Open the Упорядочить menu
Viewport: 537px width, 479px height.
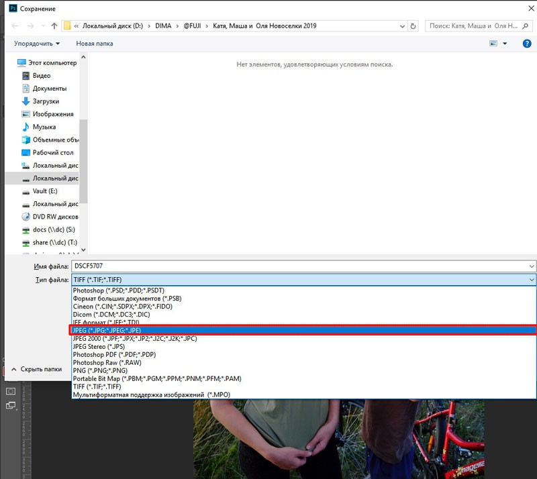(37, 44)
